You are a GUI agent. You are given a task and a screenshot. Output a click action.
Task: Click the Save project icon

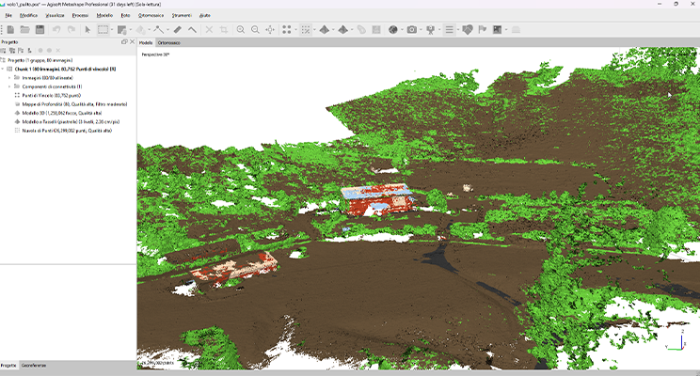click(40, 30)
